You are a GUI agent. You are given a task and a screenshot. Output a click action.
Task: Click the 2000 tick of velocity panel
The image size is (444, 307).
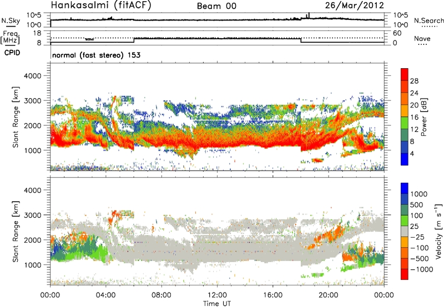pos(33,240)
